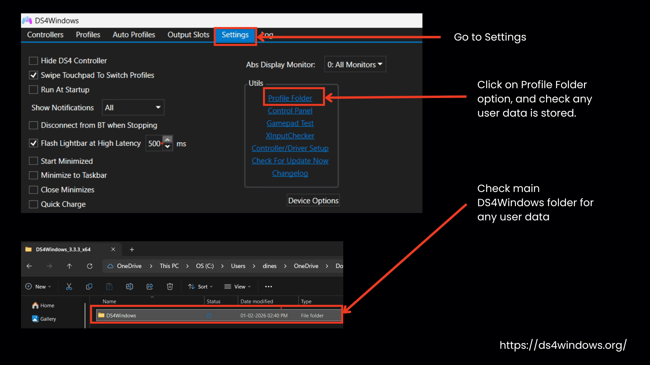Switch to the Controllers tab
The width and height of the screenshot is (650, 365).
(x=45, y=35)
